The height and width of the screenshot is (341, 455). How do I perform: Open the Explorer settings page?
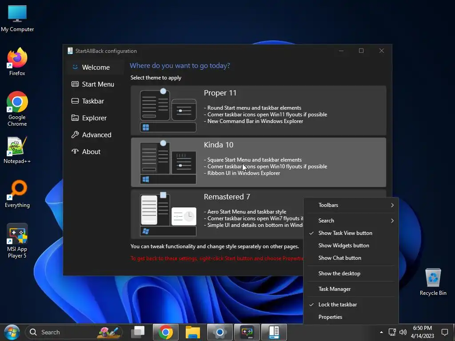point(95,118)
